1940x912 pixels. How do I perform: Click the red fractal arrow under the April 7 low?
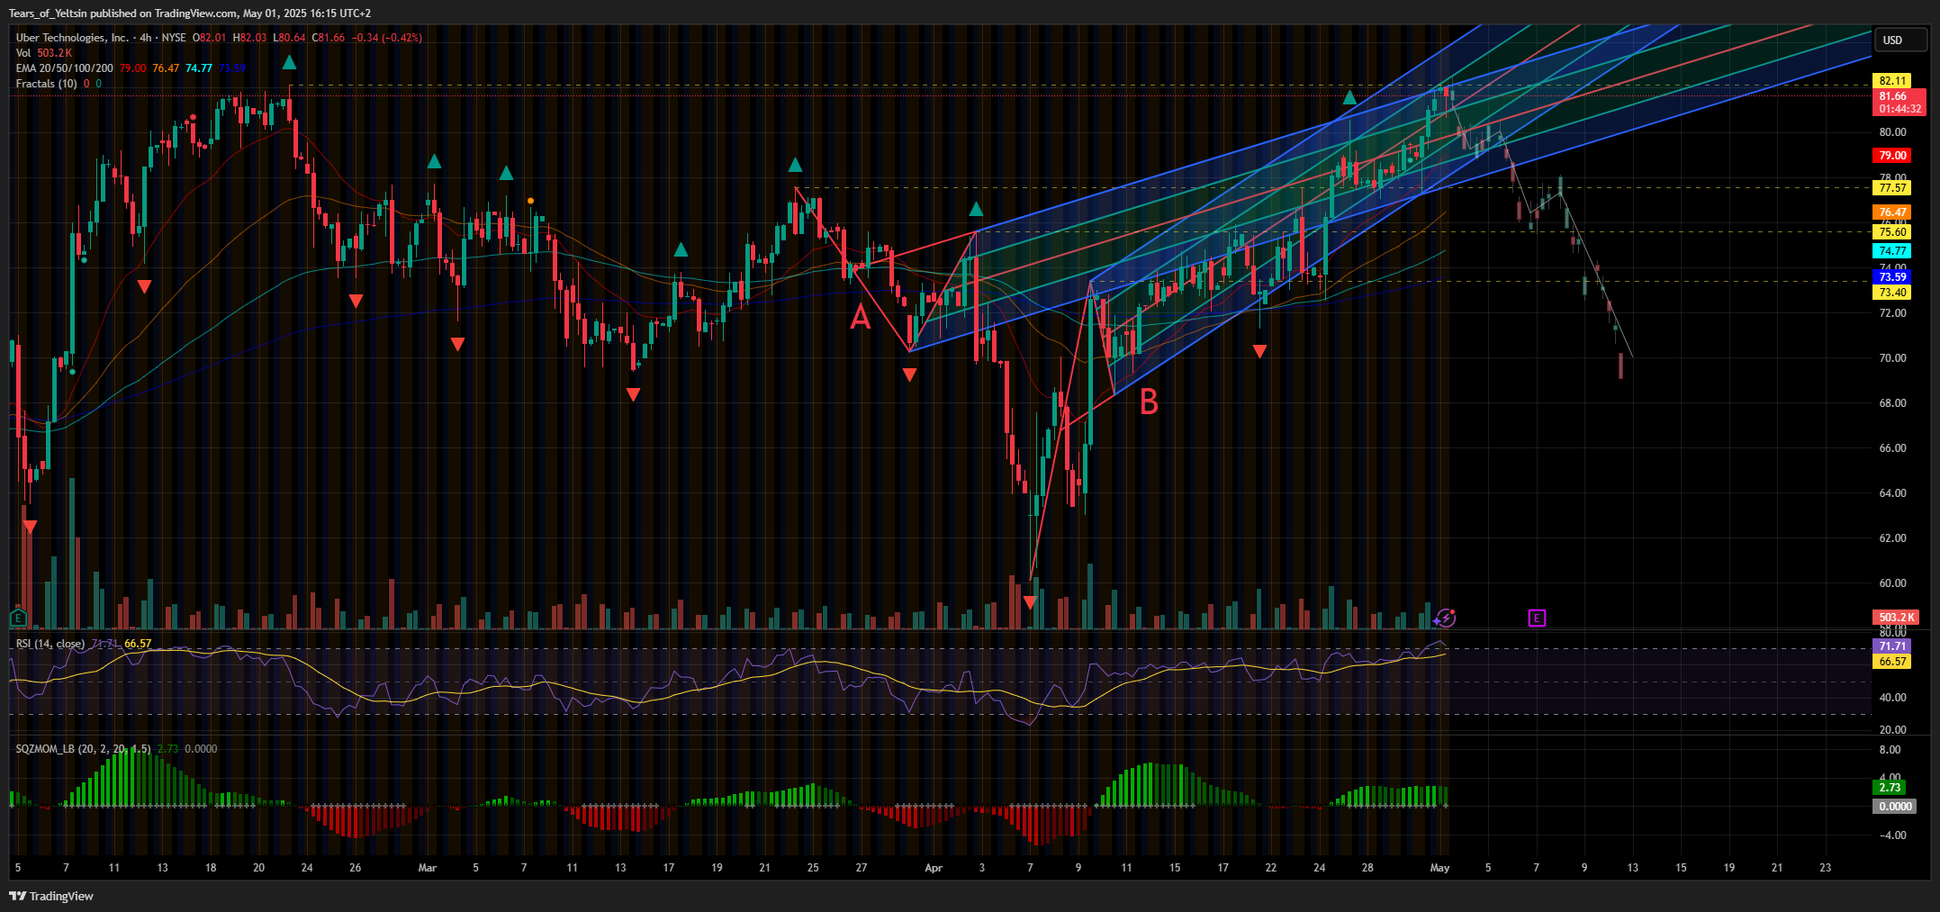tap(1030, 602)
